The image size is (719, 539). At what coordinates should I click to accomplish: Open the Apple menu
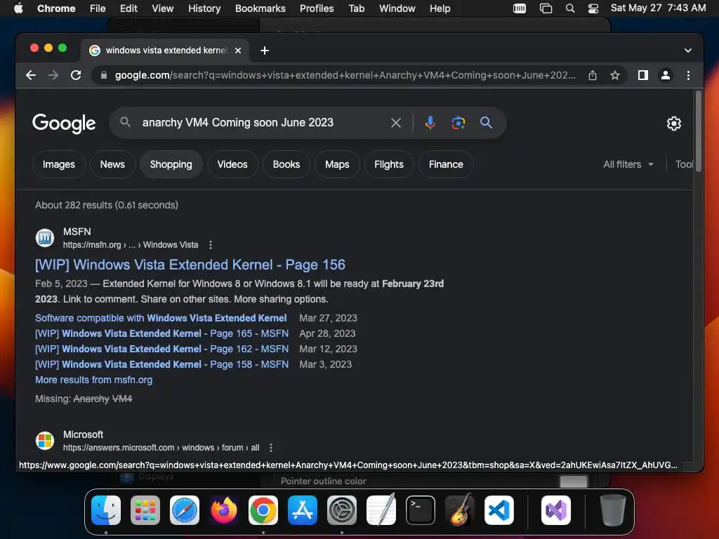click(x=18, y=8)
